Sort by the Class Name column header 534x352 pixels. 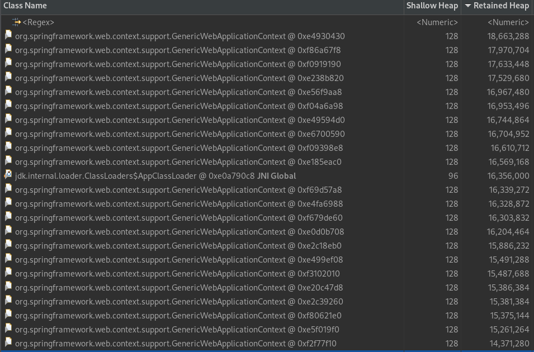202,6
